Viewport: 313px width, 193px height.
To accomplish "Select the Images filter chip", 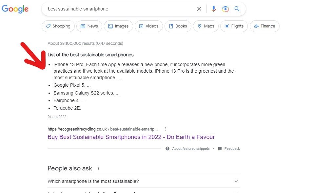I will 118,26.
